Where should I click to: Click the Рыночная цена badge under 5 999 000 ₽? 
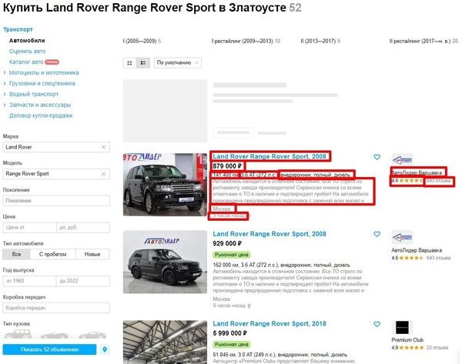point(232,345)
